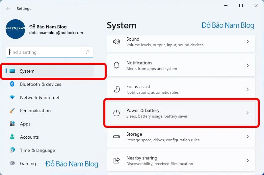Open Network & internet settings
264x175 pixels.
pyautogui.click(x=50, y=97)
